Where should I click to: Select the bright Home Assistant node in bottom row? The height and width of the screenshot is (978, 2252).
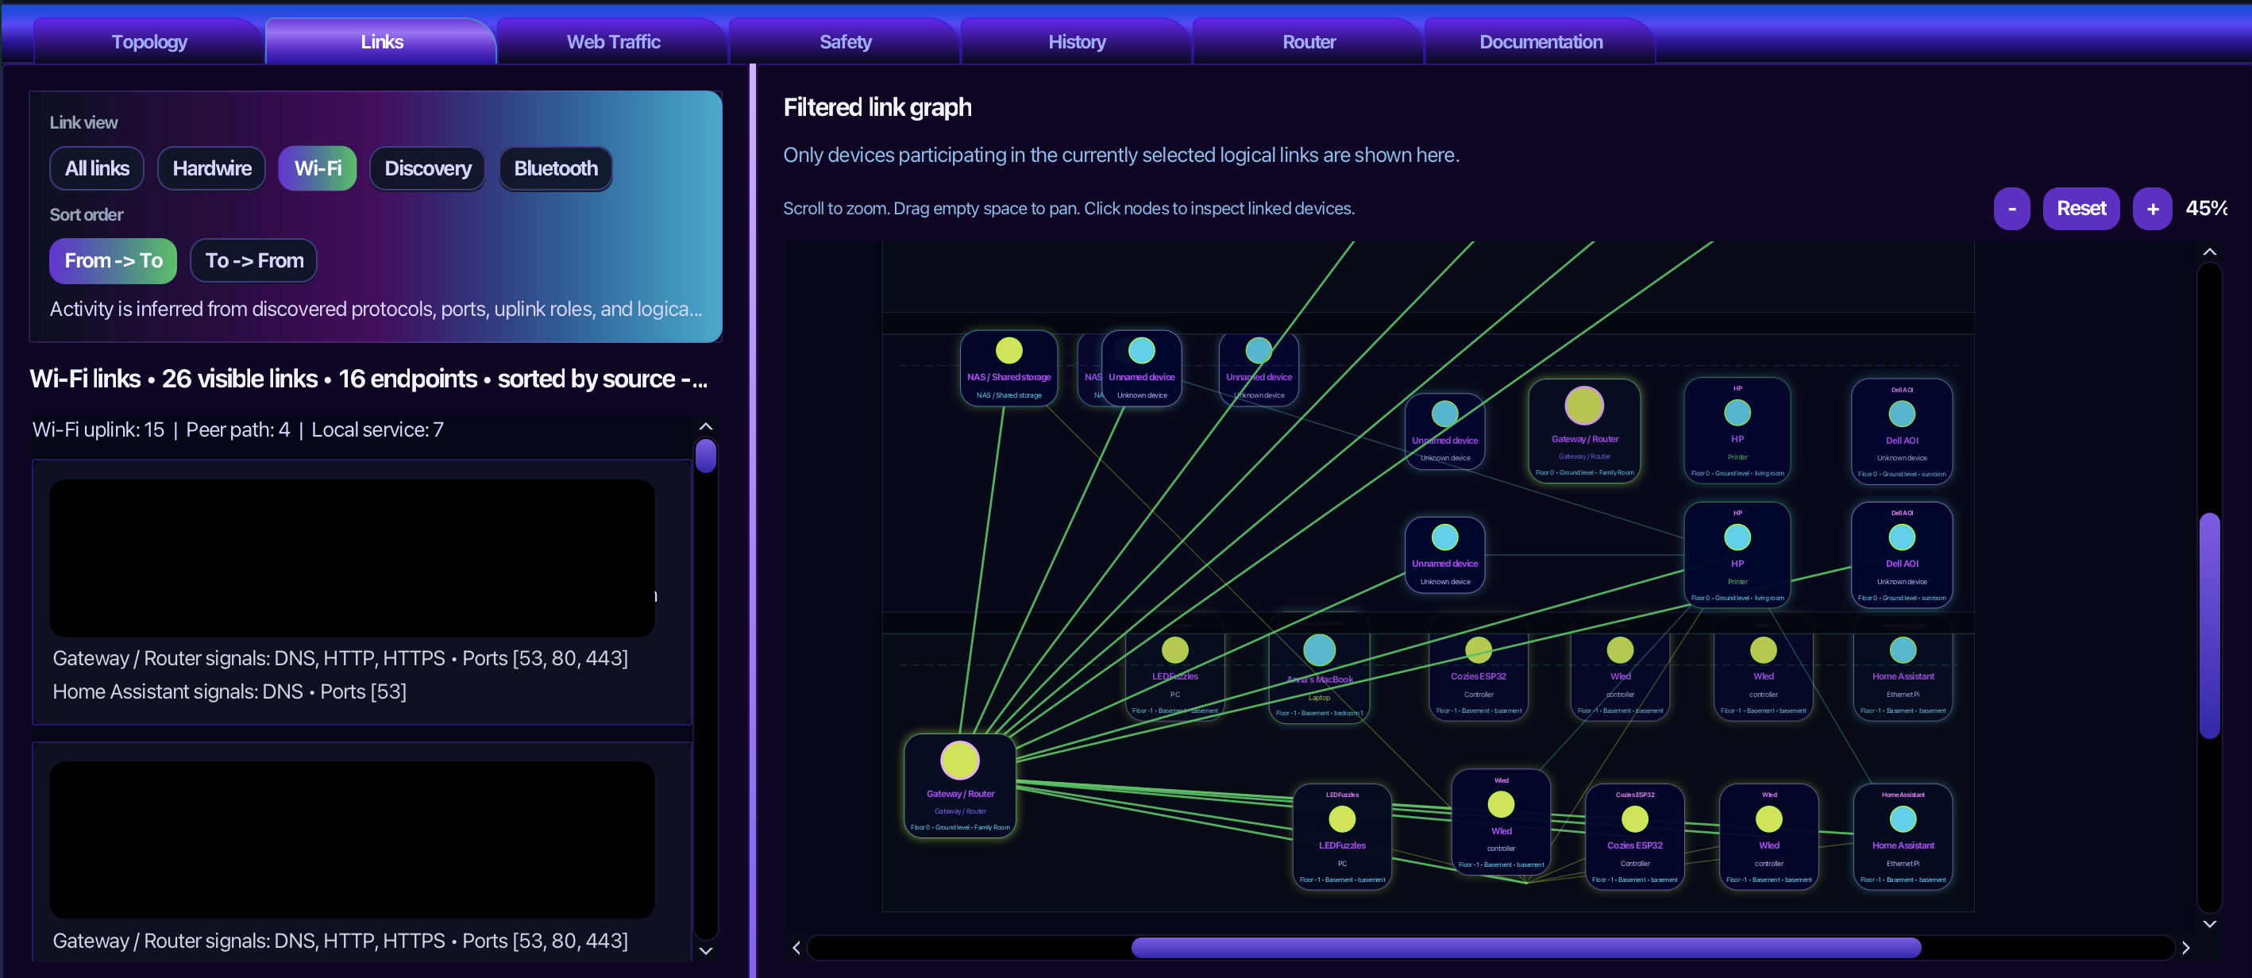(1903, 837)
